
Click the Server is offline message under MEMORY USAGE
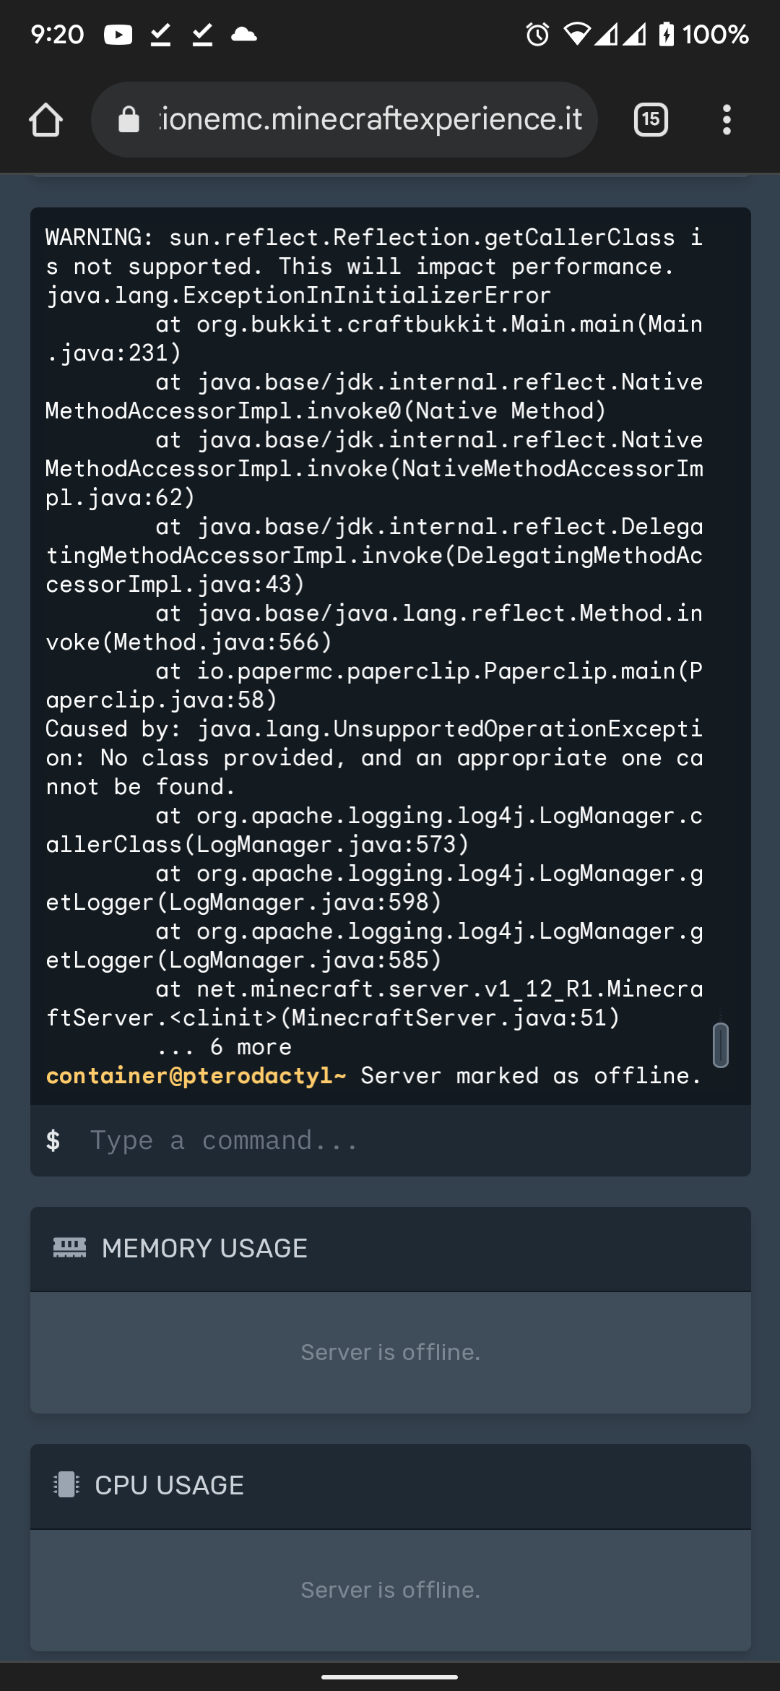pyautogui.click(x=390, y=1352)
